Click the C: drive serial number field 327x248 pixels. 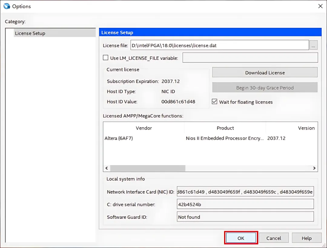[245, 204]
